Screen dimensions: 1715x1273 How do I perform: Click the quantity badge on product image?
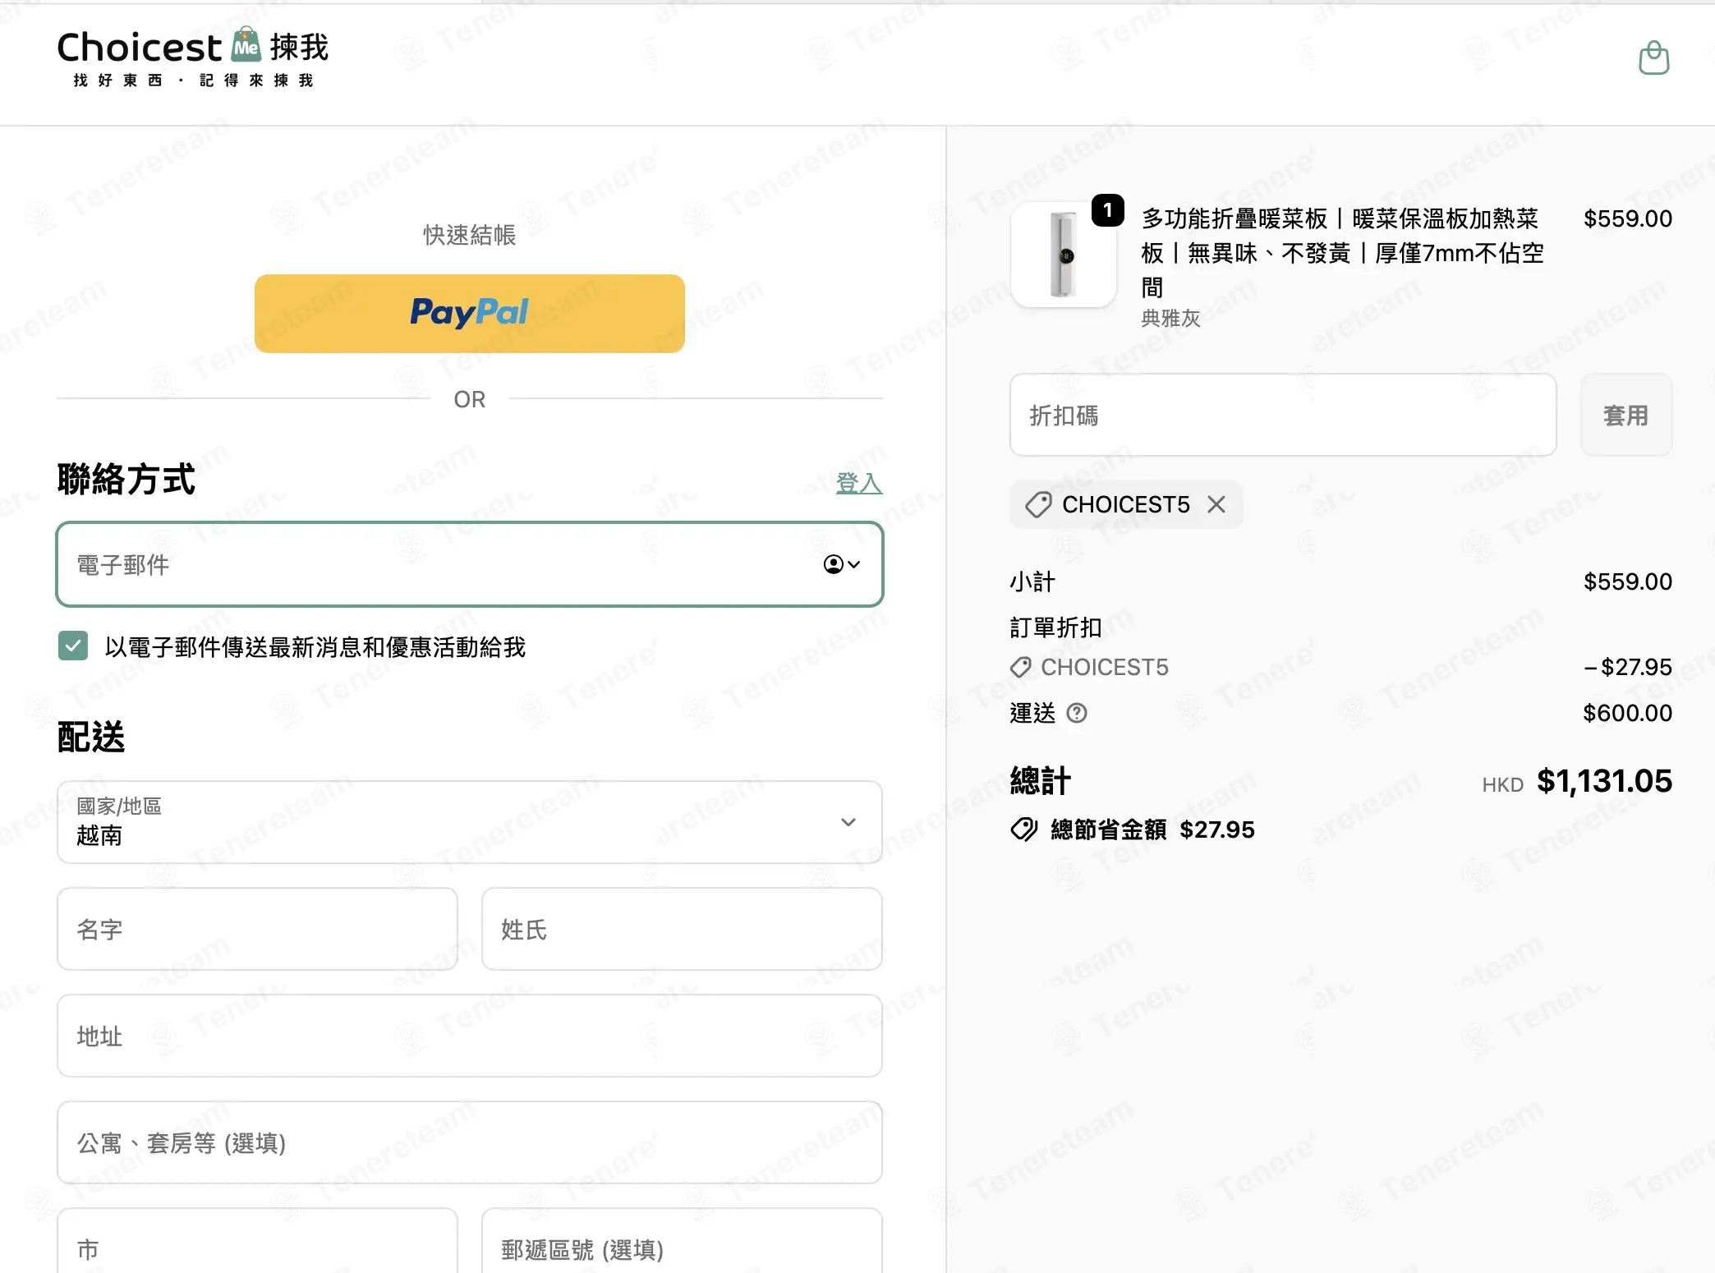pos(1107,210)
